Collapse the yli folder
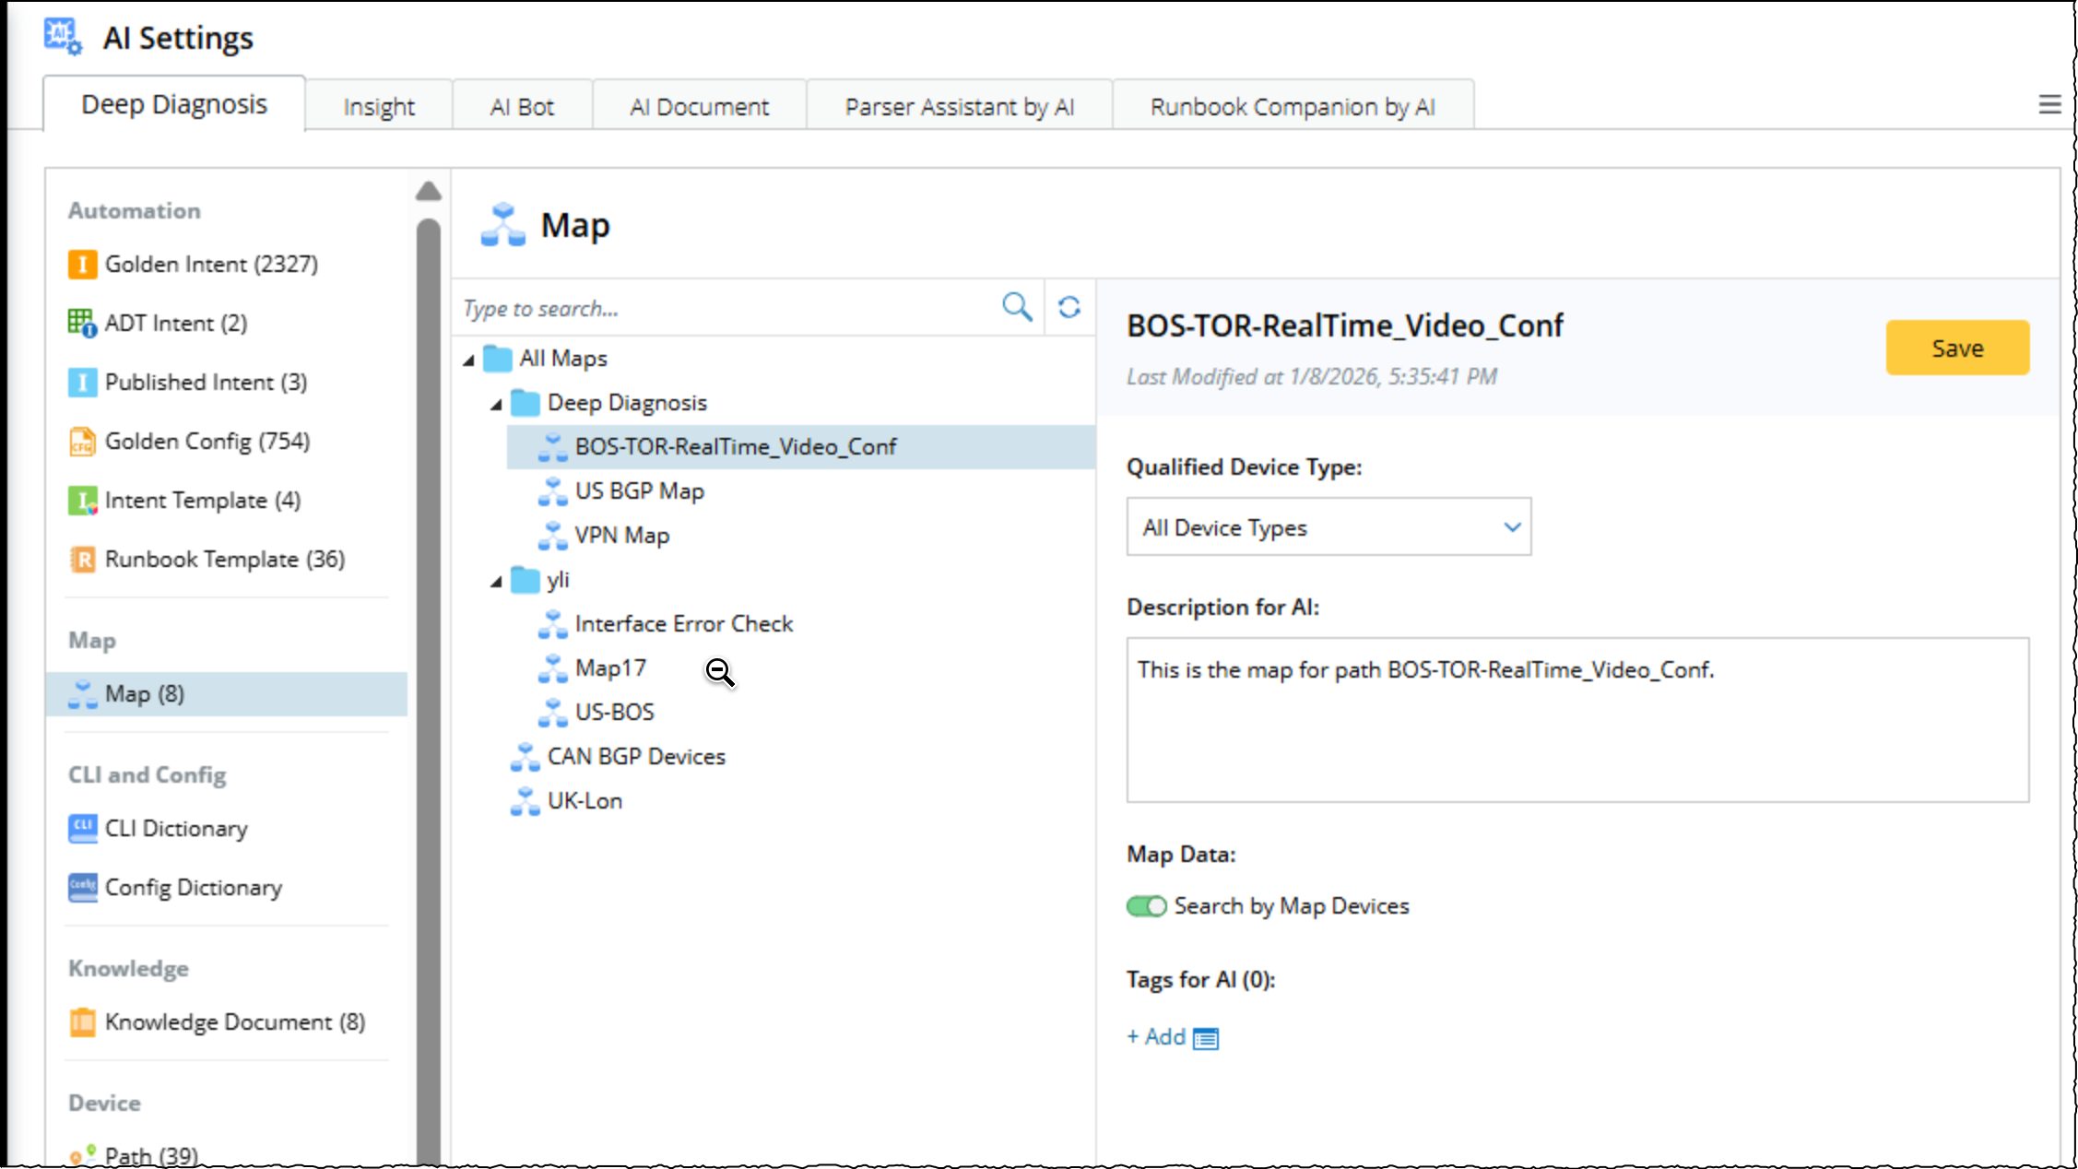This screenshot has width=2078, height=1169. [x=497, y=581]
